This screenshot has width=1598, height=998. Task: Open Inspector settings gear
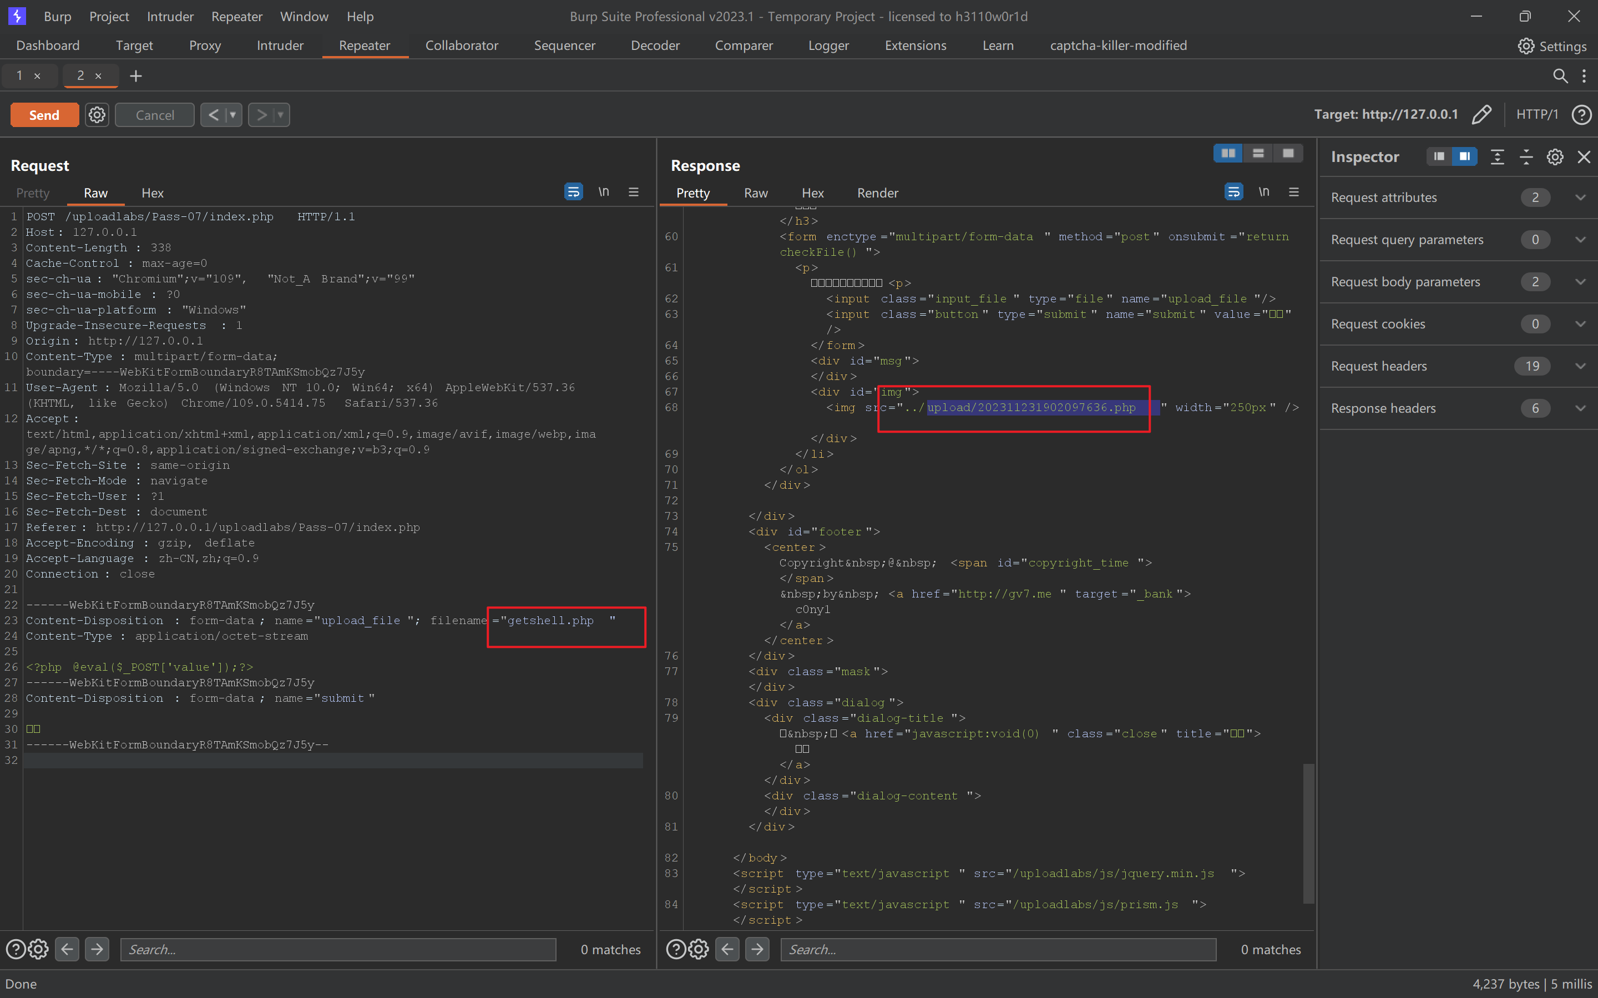tap(1555, 156)
